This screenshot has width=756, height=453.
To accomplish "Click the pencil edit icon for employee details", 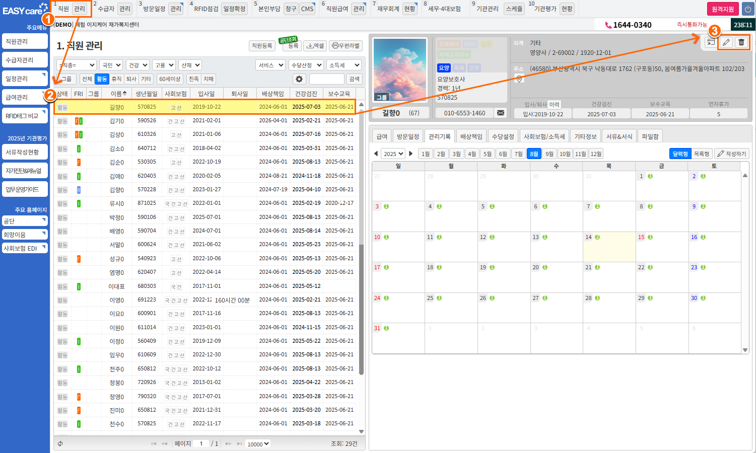I will point(726,42).
